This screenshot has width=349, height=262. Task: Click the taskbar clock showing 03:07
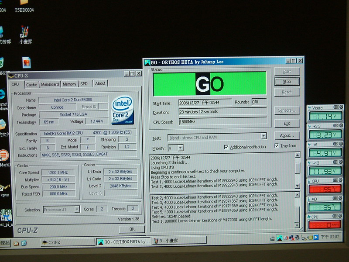330,237
